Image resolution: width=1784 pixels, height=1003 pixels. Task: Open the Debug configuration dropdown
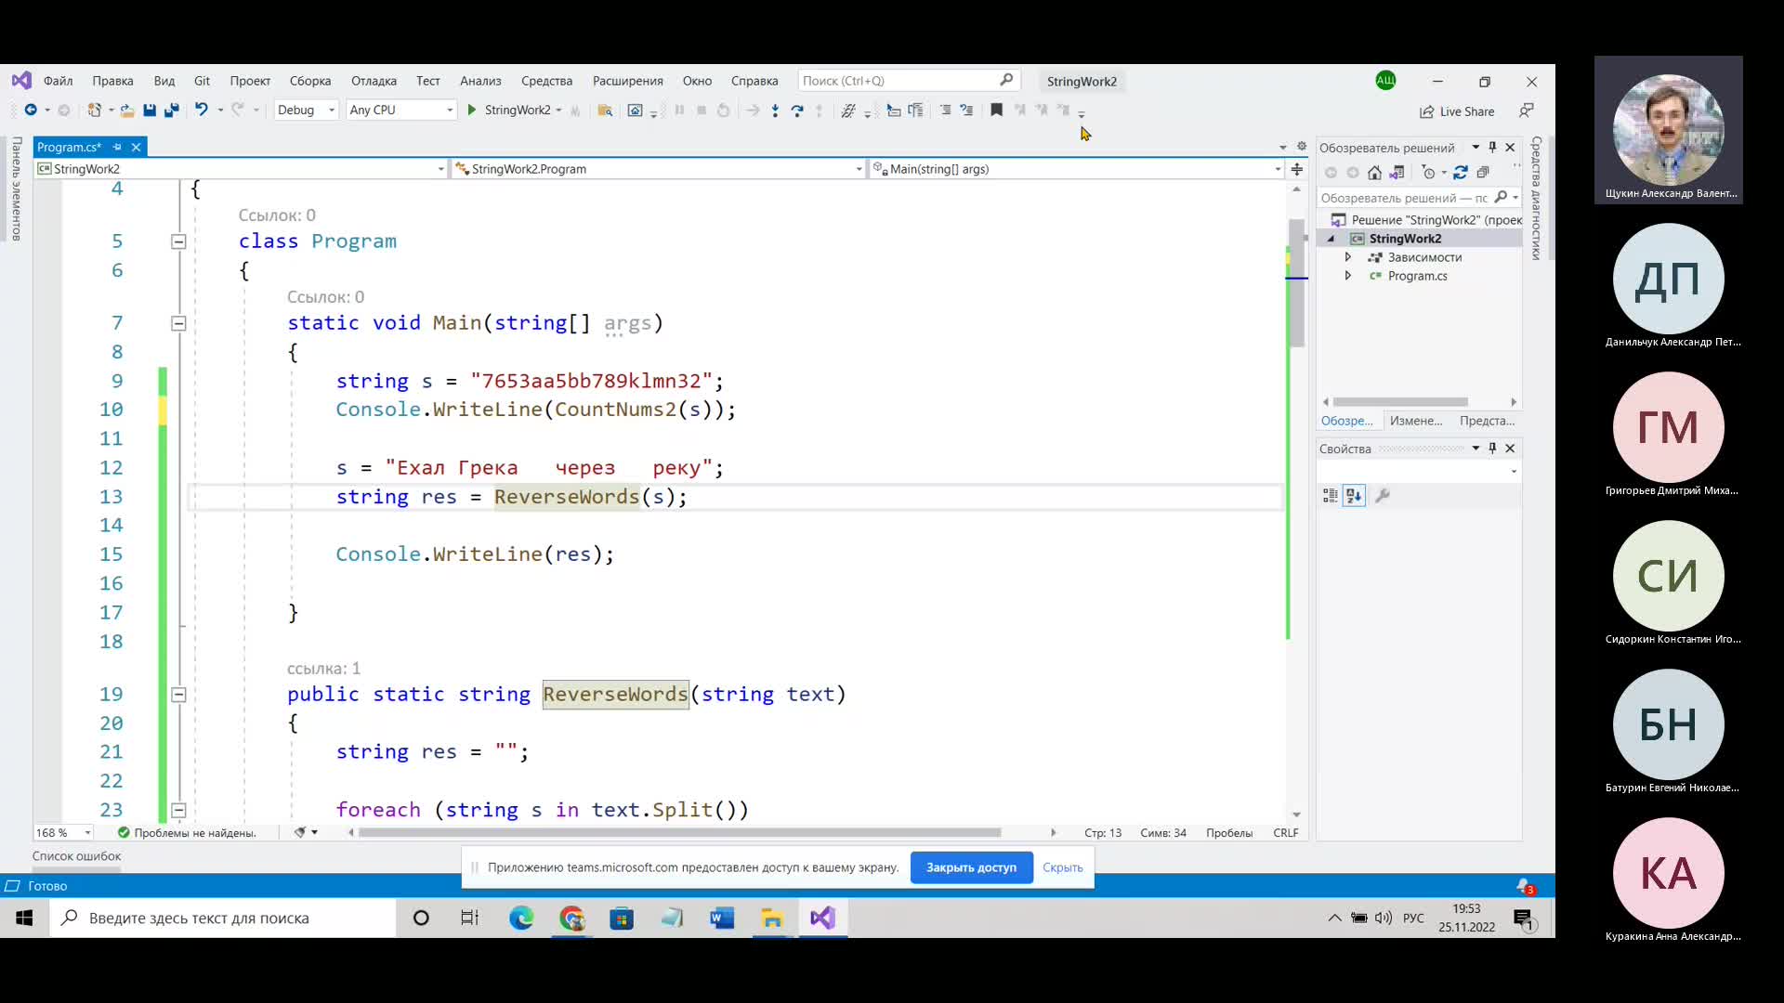coord(306,110)
